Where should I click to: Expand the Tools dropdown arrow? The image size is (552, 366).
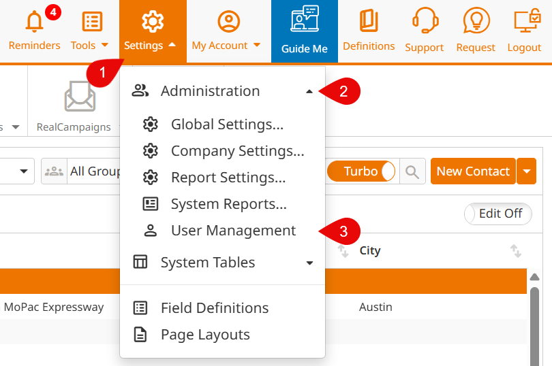104,45
